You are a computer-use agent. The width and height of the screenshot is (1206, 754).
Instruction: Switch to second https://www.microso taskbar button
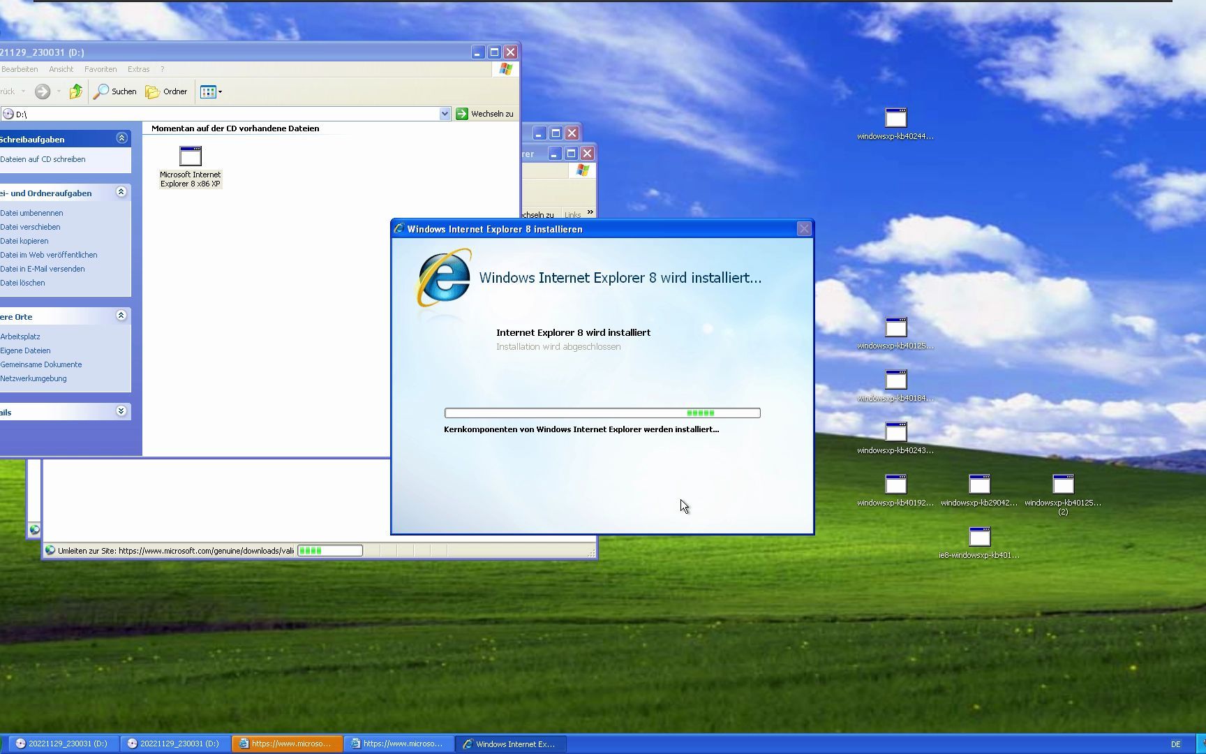399,744
